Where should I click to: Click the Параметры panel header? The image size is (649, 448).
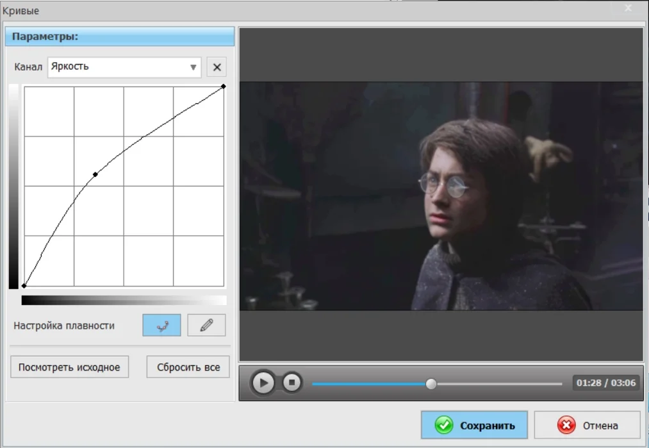[120, 37]
